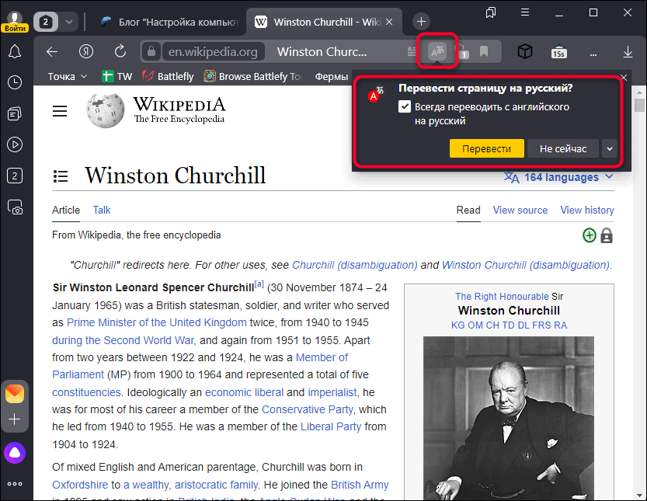Open the browser bookmarks panel icon in the title bar
This screenshot has height=501, width=647.
pyautogui.click(x=491, y=12)
